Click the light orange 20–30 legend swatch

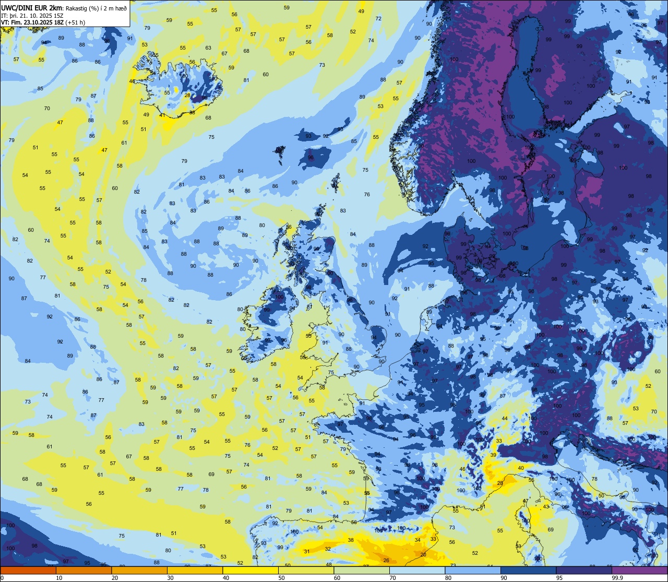coord(139,570)
